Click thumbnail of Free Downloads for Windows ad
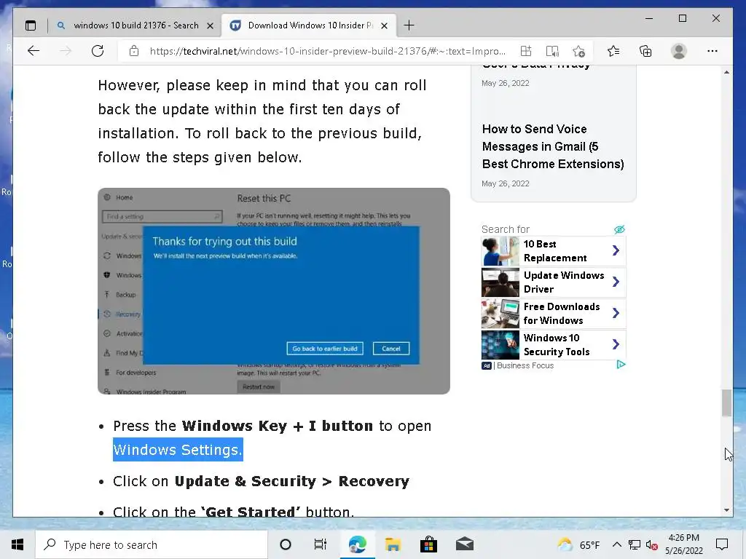The height and width of the screenshot is (559, 746). pyautogui.click(x=500, y=314)
